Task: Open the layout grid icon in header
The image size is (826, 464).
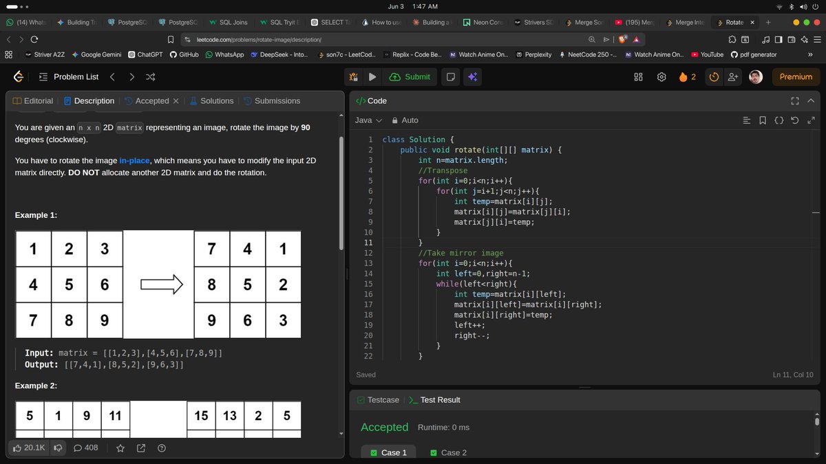Action: [x=638, y=77]
